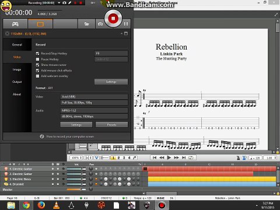Collapse the target area bar with the up arrow
Image resolution: width=280 pixels, height=210 pixels.
(x=121, y=33)
